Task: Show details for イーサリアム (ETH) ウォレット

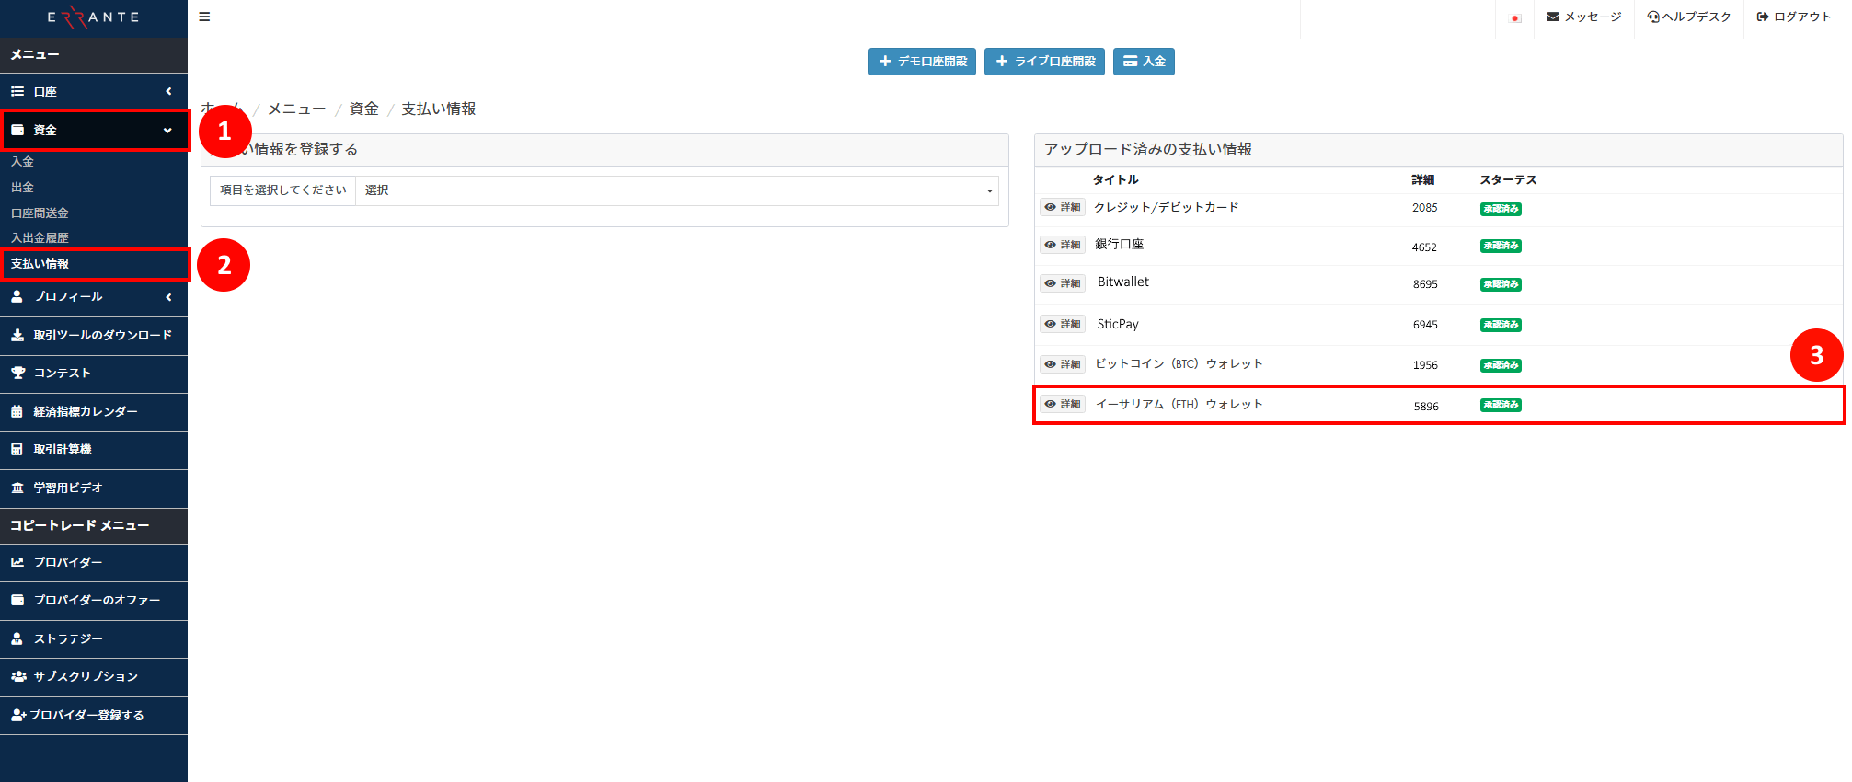Action: [1063, 404]
